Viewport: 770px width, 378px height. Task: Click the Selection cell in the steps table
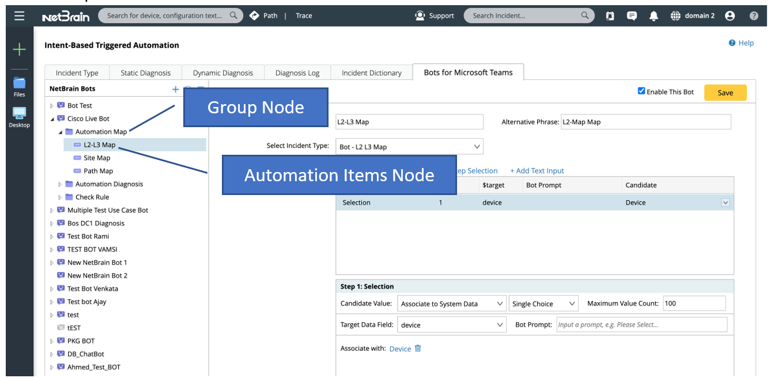click(x=356, y=203)
